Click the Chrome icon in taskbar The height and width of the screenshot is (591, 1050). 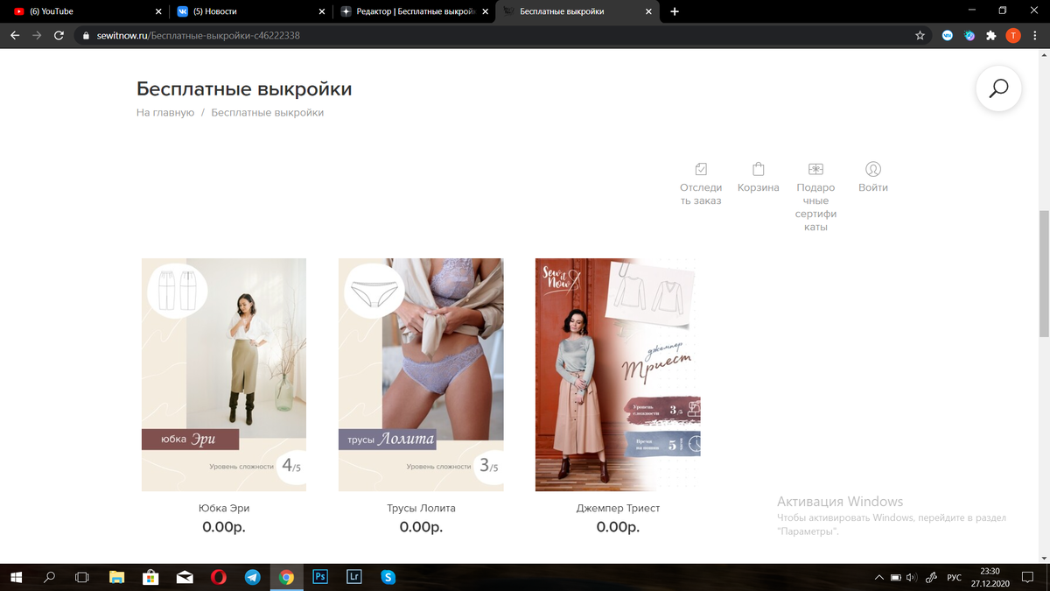[x=286, y=578]
